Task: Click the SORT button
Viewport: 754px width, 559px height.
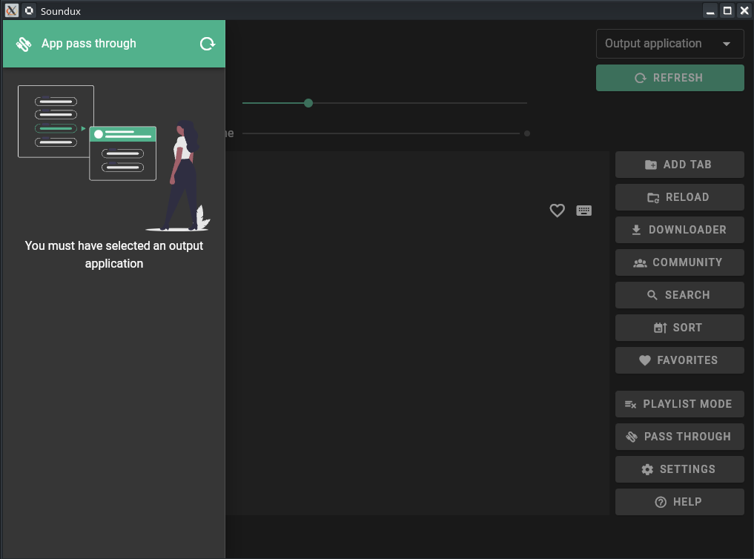Action: click(679, 328)
